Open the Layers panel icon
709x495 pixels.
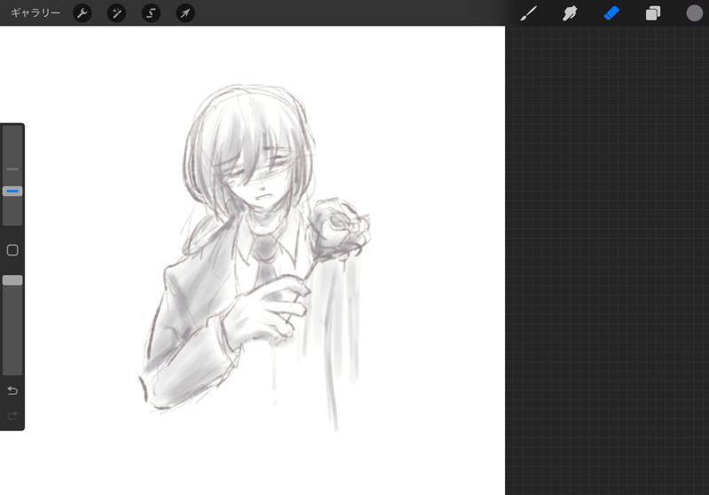tap(653, 13)
